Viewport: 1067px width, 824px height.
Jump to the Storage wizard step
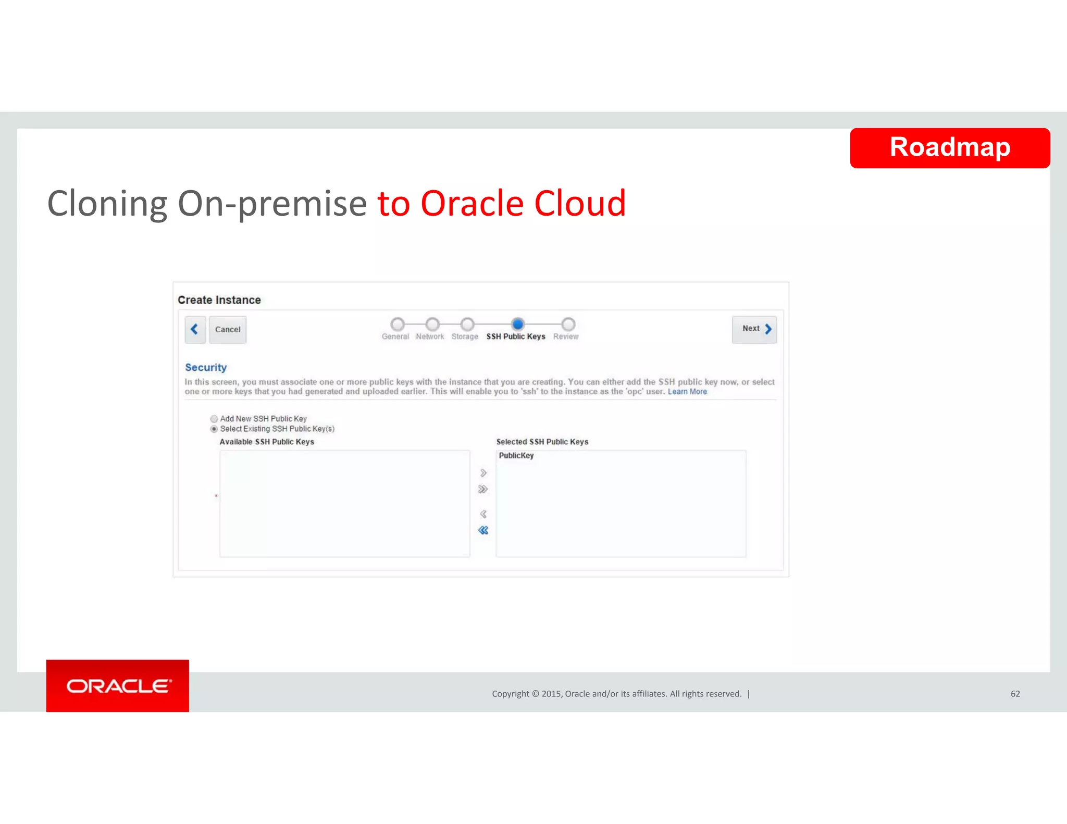tap(467, 324)
